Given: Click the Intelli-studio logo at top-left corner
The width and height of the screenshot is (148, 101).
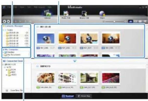Looking at the screenshot, I should 4,7.
